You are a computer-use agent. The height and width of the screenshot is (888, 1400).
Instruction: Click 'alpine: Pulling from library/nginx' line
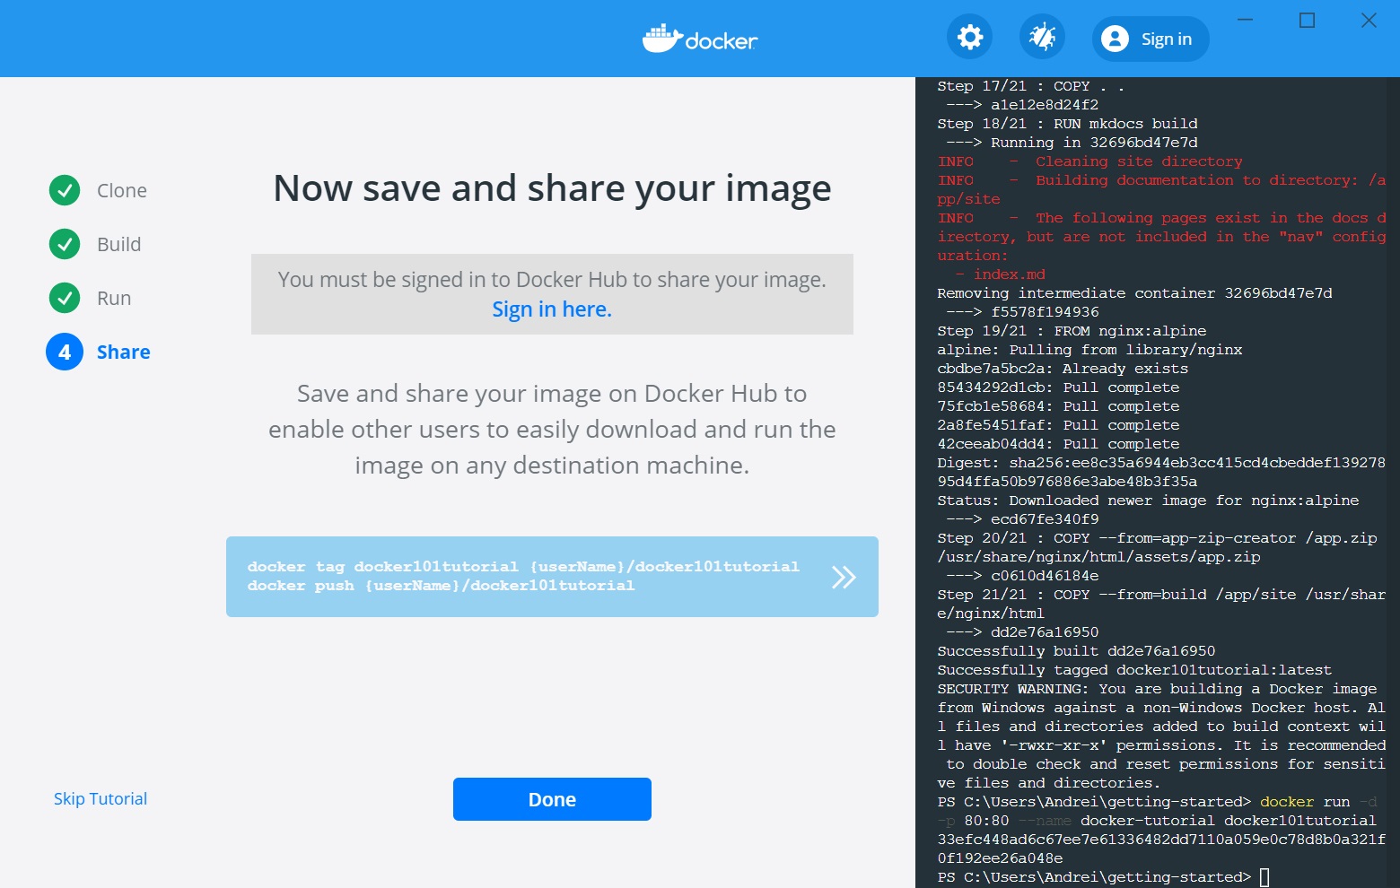[1089, 350]
